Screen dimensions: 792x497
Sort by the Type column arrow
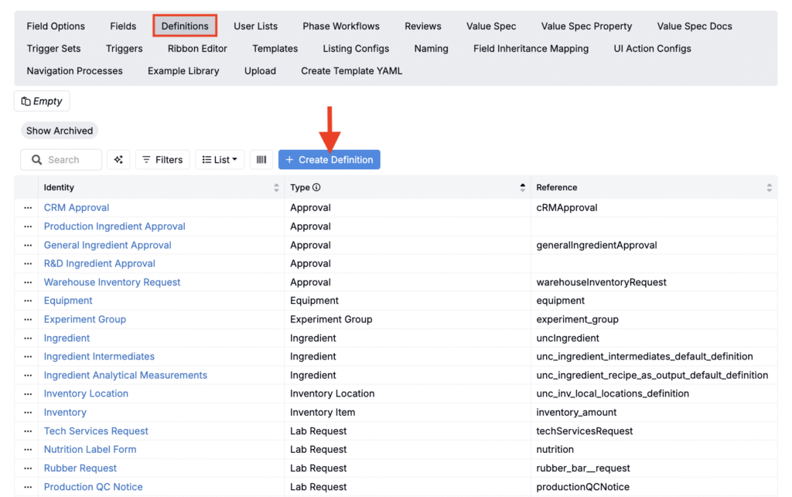(x=523, y=188)
